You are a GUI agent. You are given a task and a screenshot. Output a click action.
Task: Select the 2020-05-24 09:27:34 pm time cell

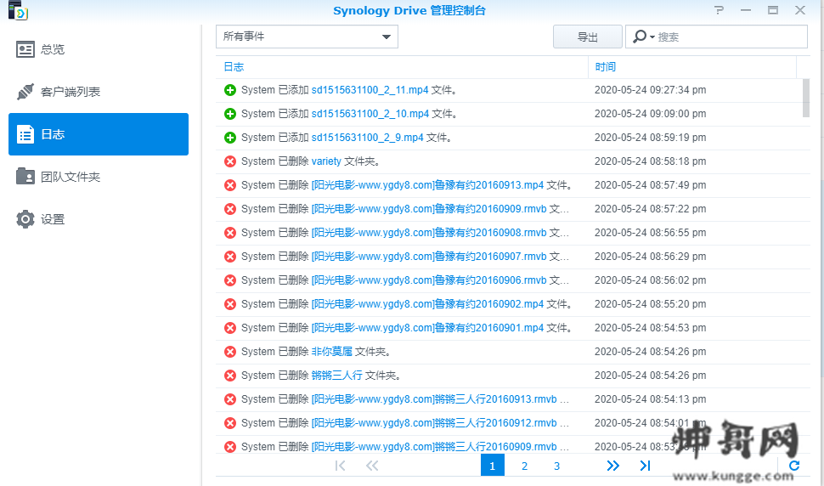click(x=651, y=90)
